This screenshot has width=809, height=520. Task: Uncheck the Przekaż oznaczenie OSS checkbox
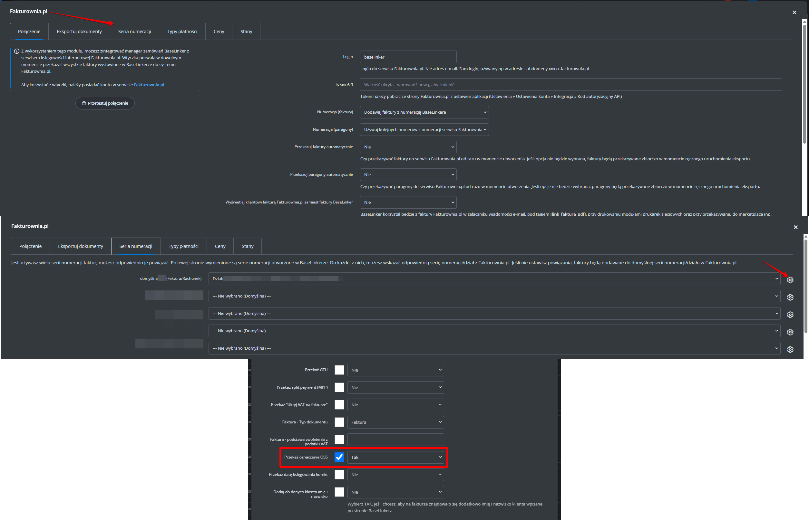339,457
